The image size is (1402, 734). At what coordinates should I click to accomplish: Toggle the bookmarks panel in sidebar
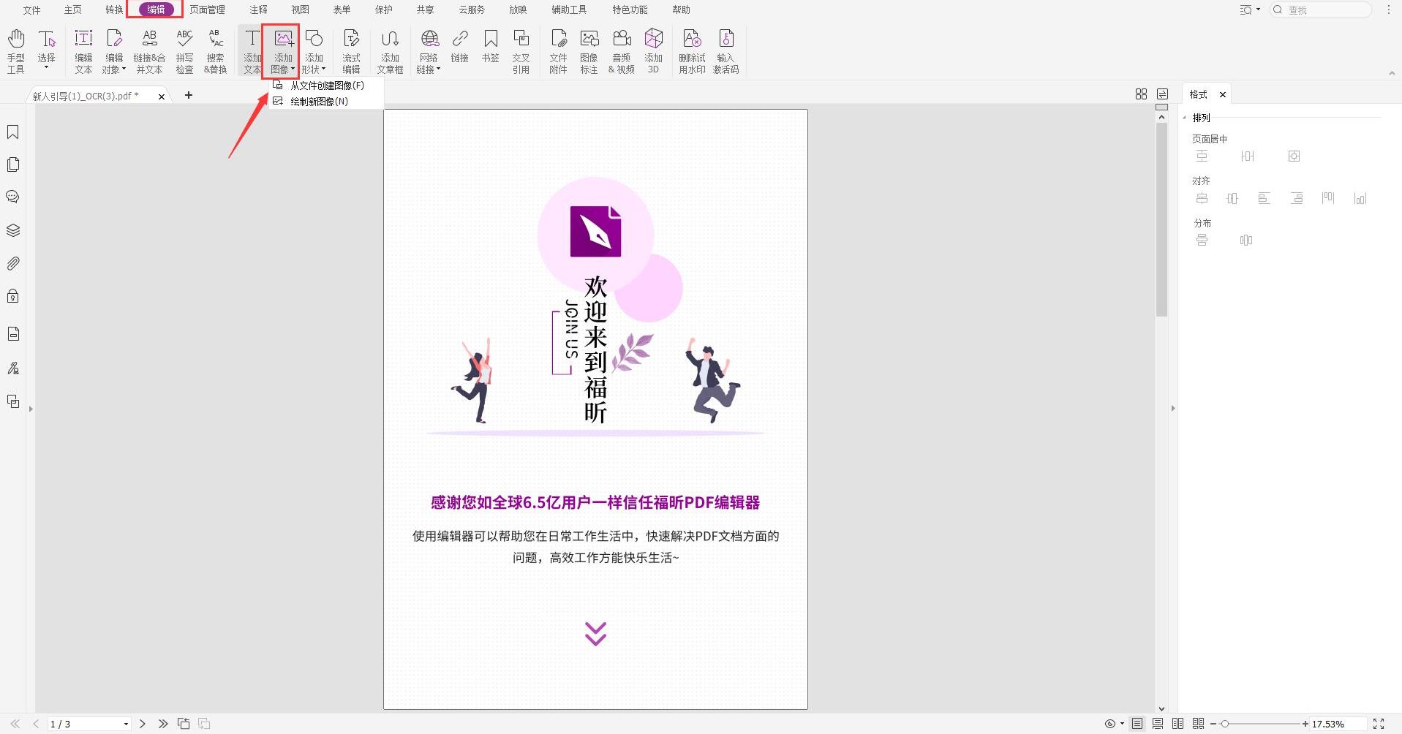(x=12, y=132)
